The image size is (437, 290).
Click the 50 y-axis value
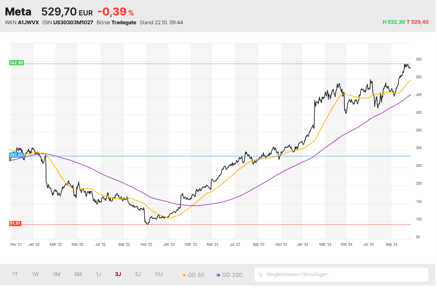pyautogui.click(x=418, y=237)
